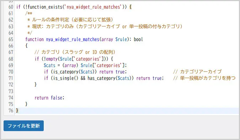Click the closing brace on line 76
The image size is (240, 140).
17,110
